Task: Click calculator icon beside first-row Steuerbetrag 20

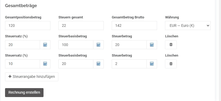Action: [152, 45]
